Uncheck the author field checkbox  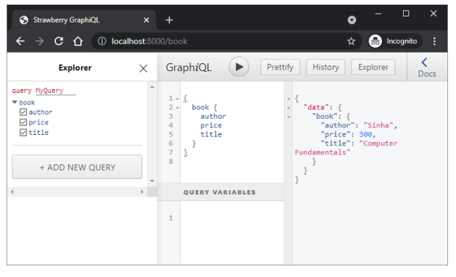pyautogui.click(x=23, y=112)
